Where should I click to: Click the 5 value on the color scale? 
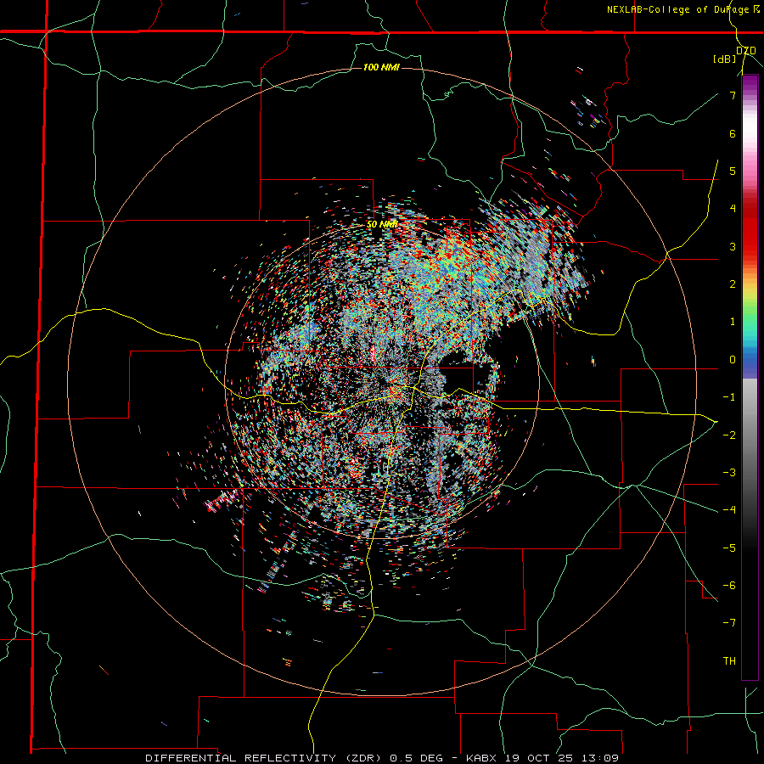(733, 171)
